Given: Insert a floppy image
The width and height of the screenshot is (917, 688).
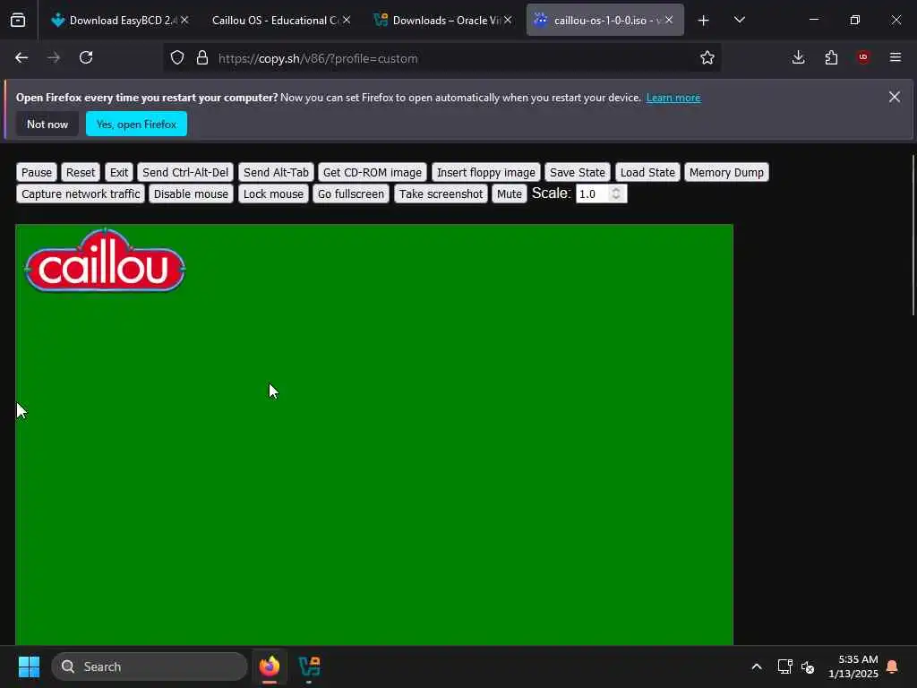Looking at the screenshot, I should click(x=485, y=173).
